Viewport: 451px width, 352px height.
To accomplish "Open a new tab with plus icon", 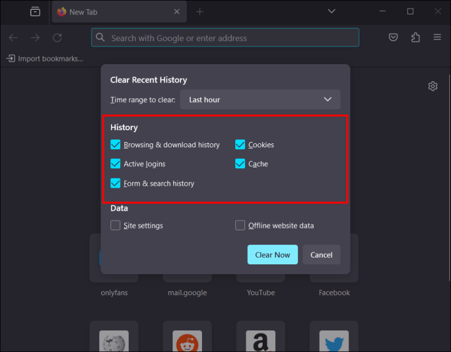I will [x=199, y=12].
